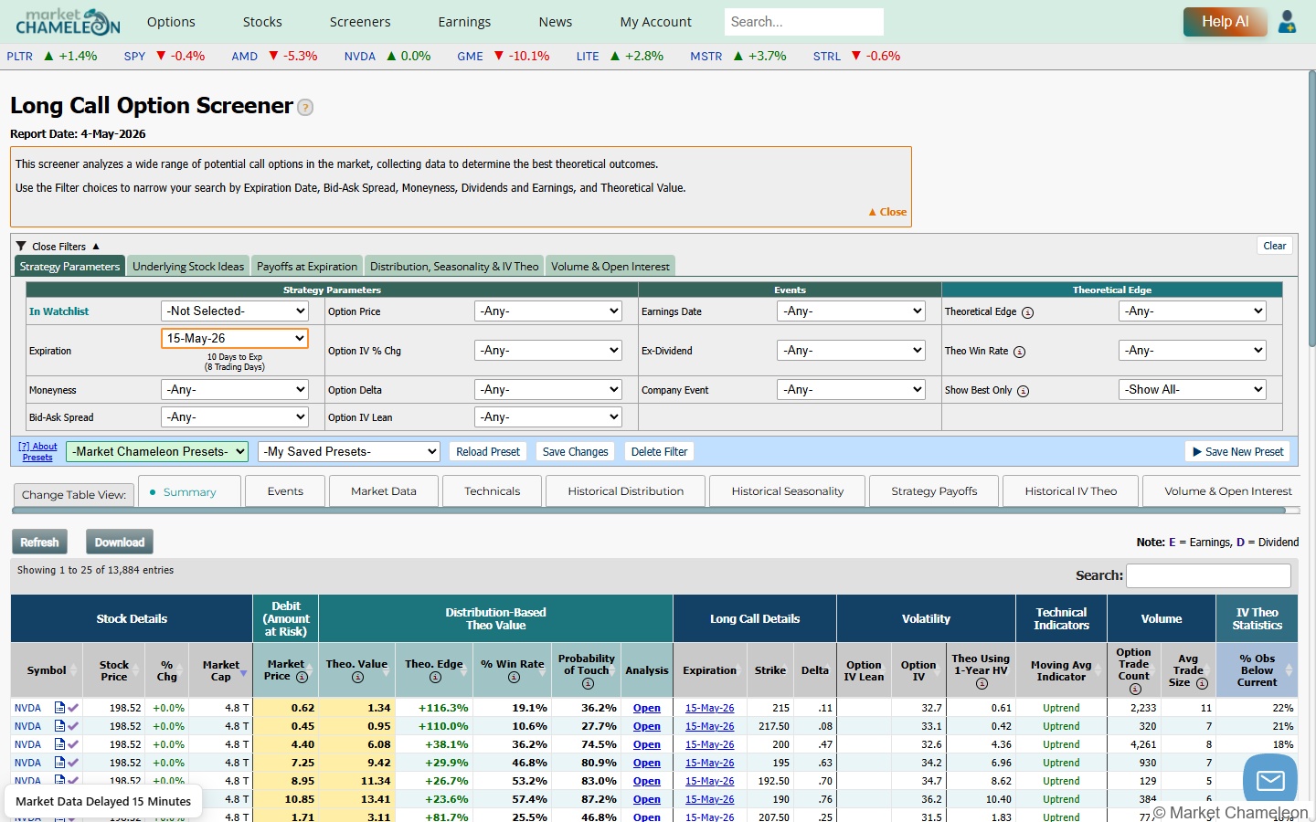Open the Earnings menu in top navigation
This screenshot has height=822, width=1316.
464,22
